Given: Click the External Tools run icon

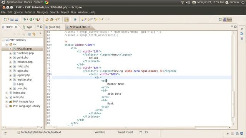Looking at the screenshot, I should click(x=37, y=20).
